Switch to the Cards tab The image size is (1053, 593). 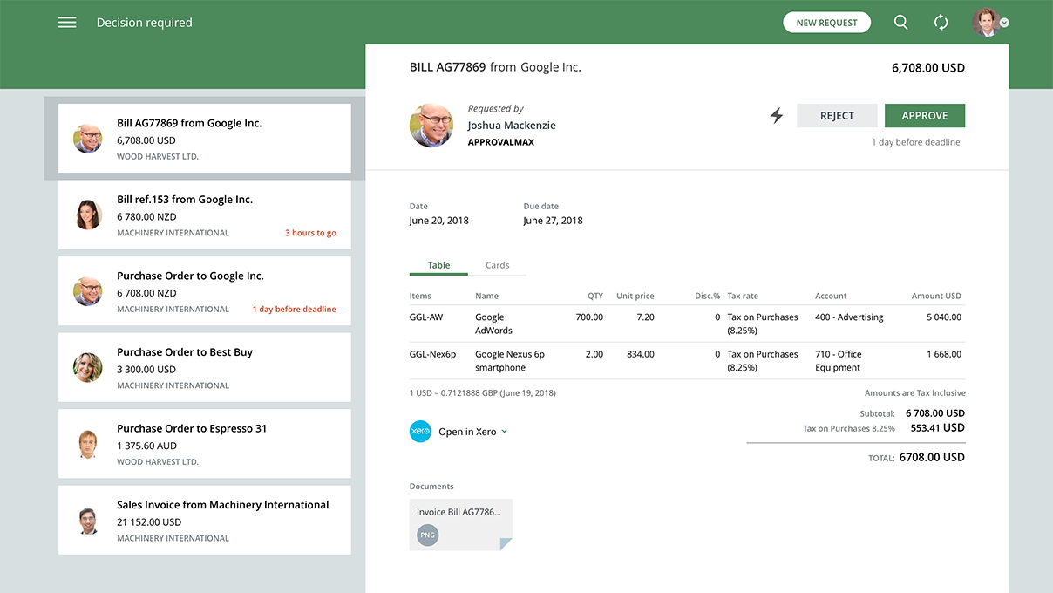tap(497, 265)
